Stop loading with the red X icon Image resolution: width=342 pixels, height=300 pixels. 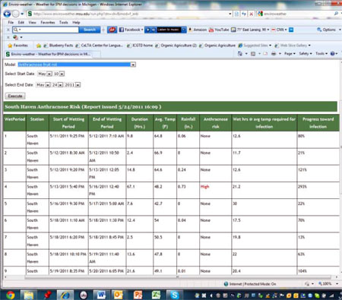tap(251, 14)
